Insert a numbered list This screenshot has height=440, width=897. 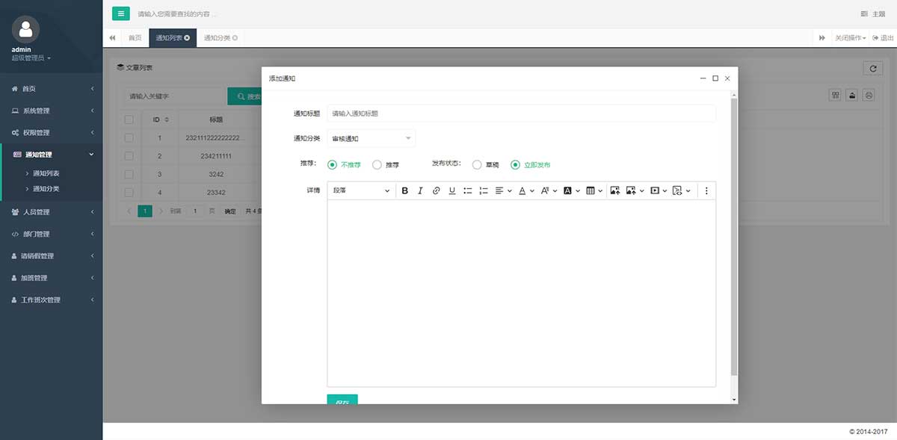pos(484,191)
